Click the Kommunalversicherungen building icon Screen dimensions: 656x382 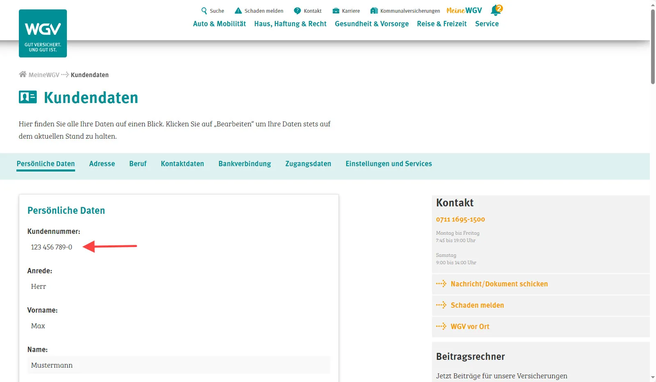pyautogui.click(x=374, y=11)
